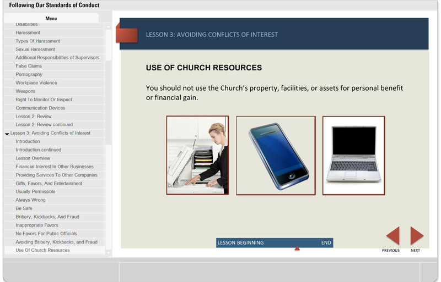
Task: Select Use Of Church Resources item
Action: tap(42, 250)
